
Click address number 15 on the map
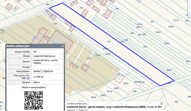click(x=74, y=2)
